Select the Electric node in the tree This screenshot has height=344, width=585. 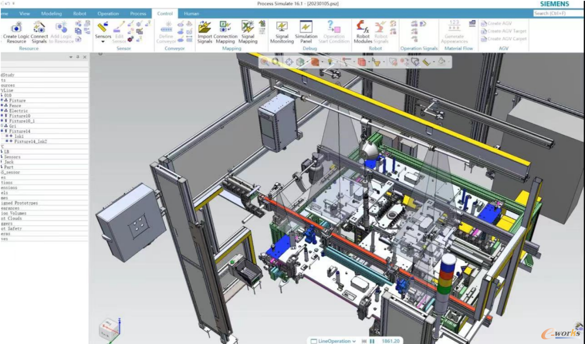coord(18,111)
